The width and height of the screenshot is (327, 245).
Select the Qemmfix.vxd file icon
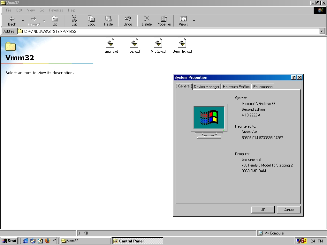click(182, 46)
